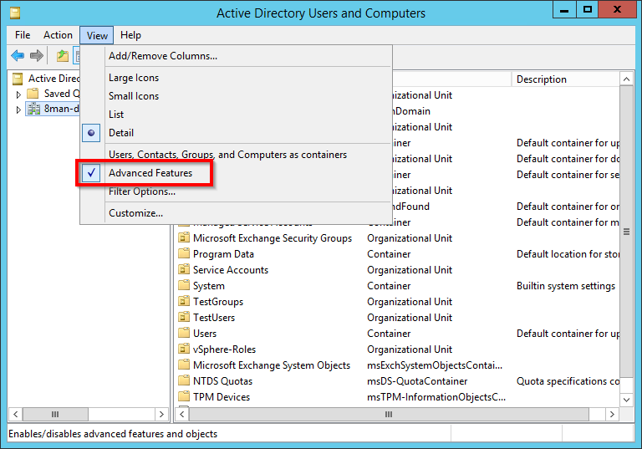The height and width of the screenshot is (449, 642).
Task: Click the Up One Level folder icon
Action: (62, 56)
